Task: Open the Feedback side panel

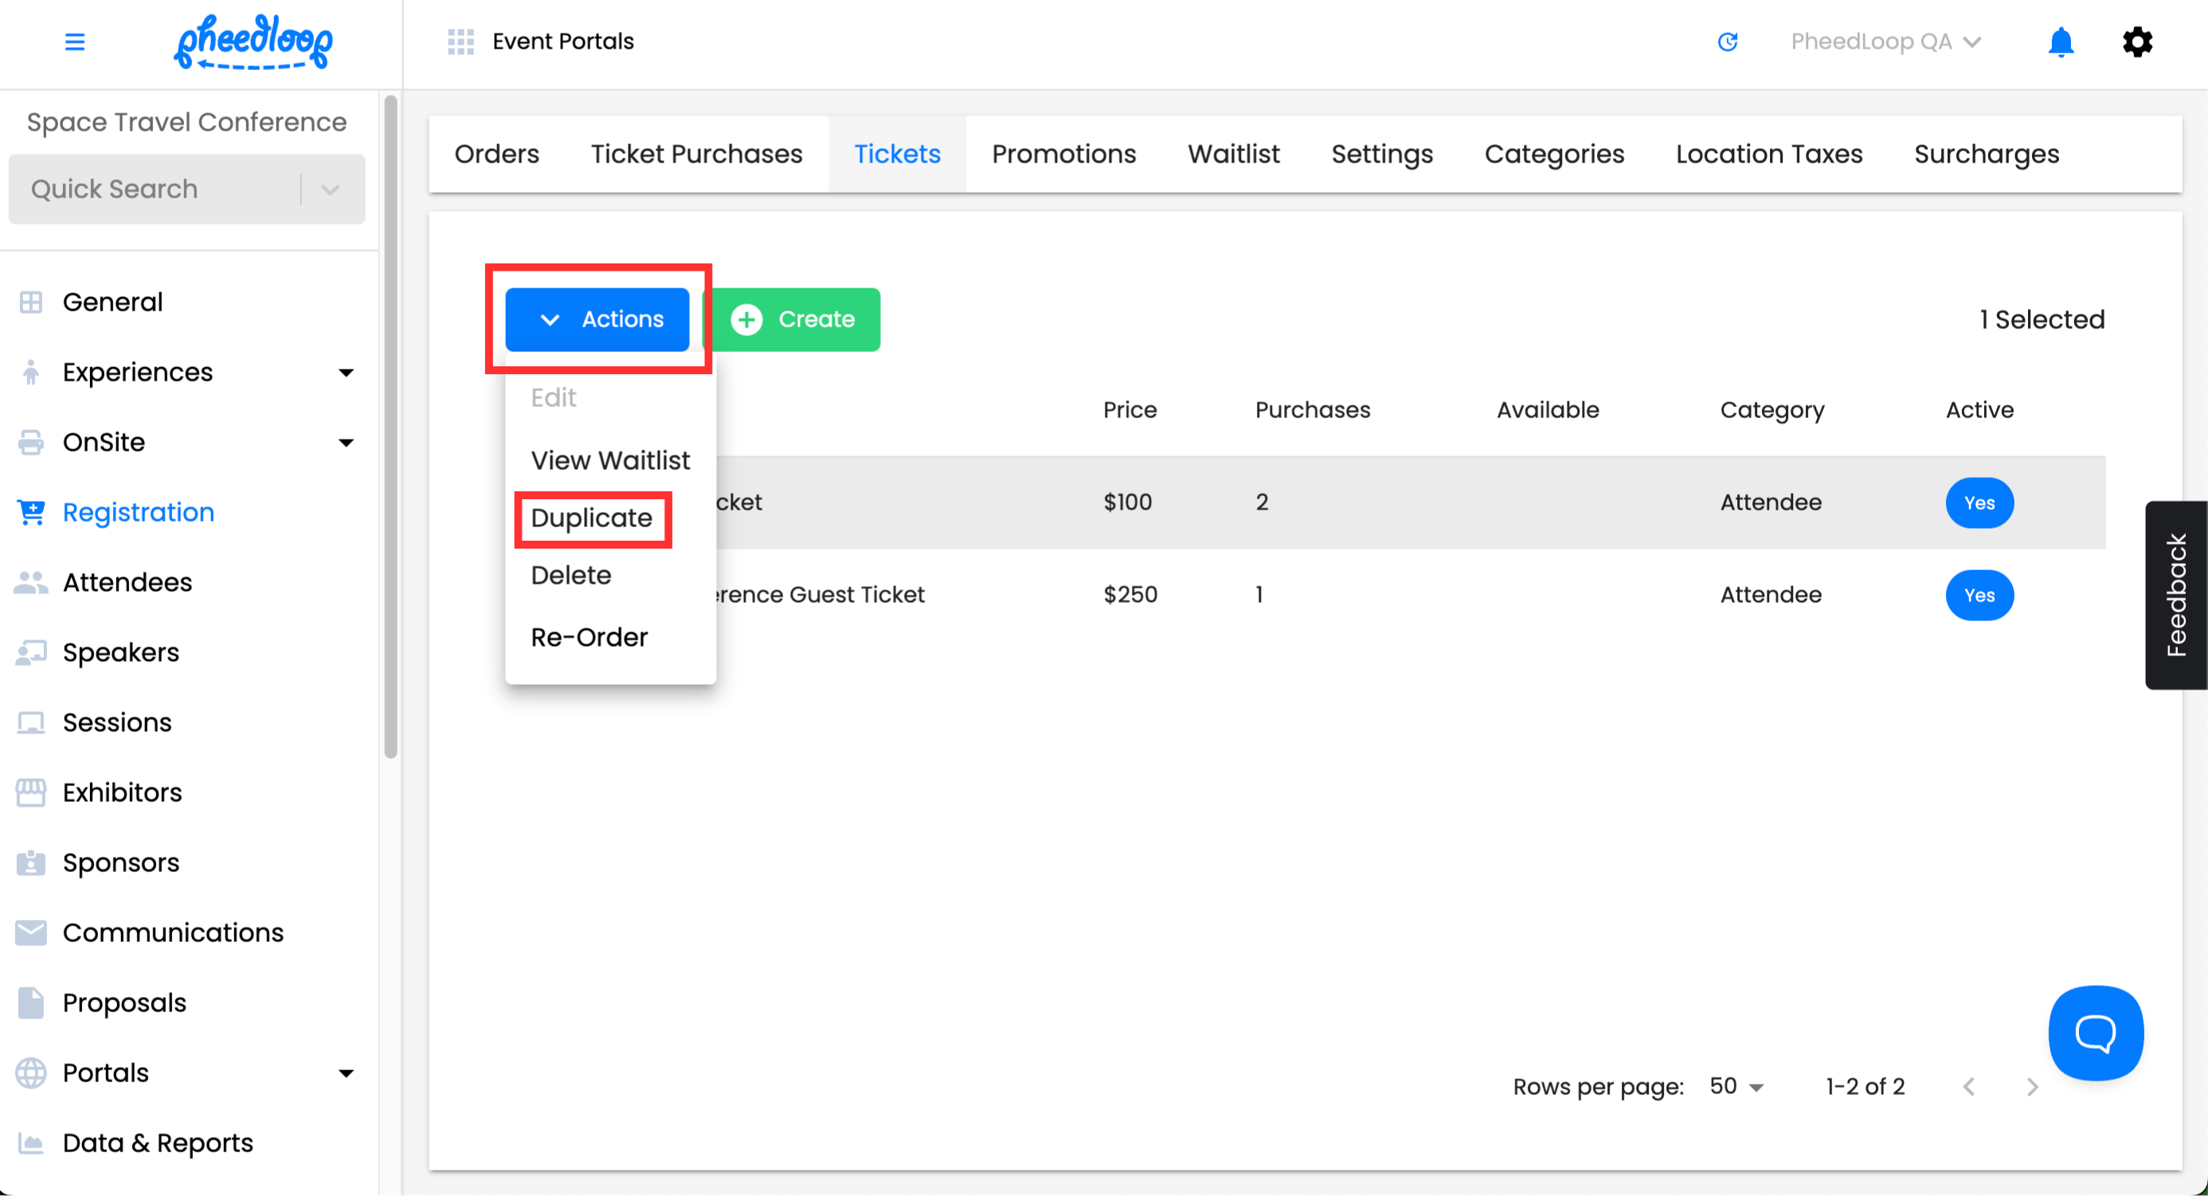Action: pyautogui.click(x=2175, y=595)
